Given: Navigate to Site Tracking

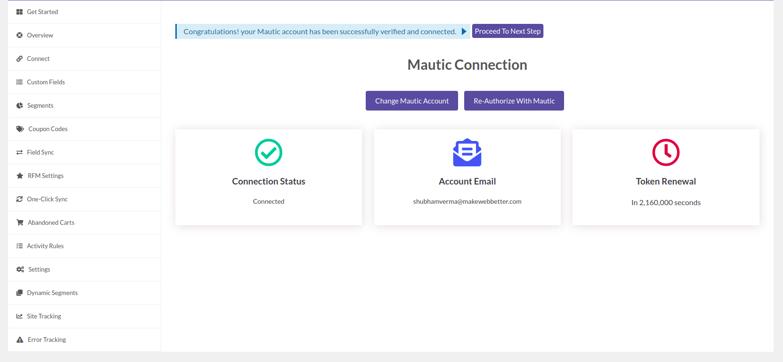Looking at the screenshot, I should 84,316.
